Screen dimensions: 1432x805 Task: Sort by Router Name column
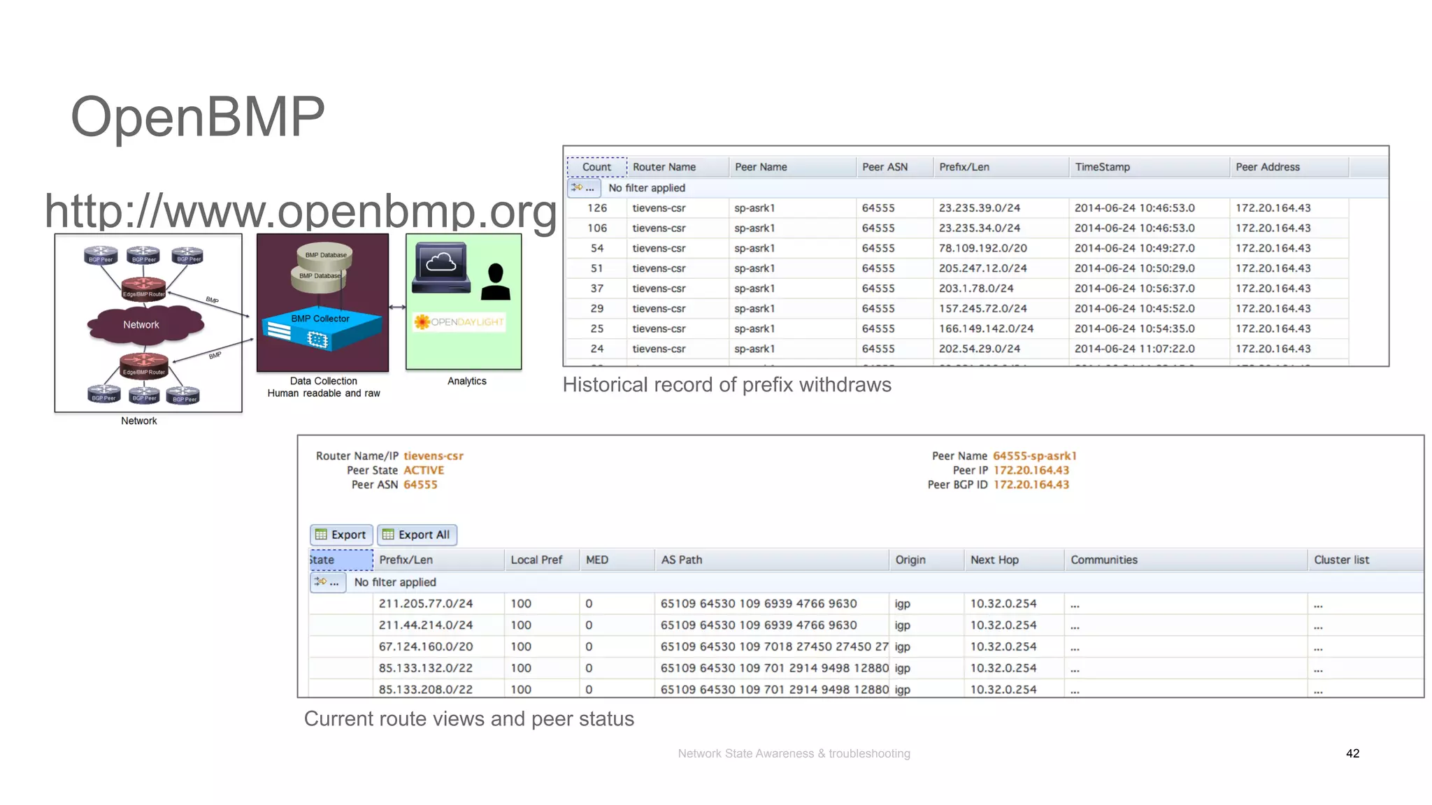678,167
